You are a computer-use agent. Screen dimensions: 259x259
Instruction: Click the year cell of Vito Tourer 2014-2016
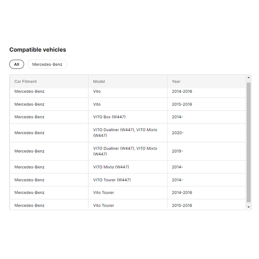point(182,193)
